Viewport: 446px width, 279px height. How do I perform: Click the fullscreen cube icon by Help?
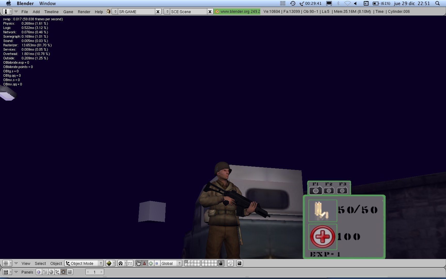click(x=108, y=12)
